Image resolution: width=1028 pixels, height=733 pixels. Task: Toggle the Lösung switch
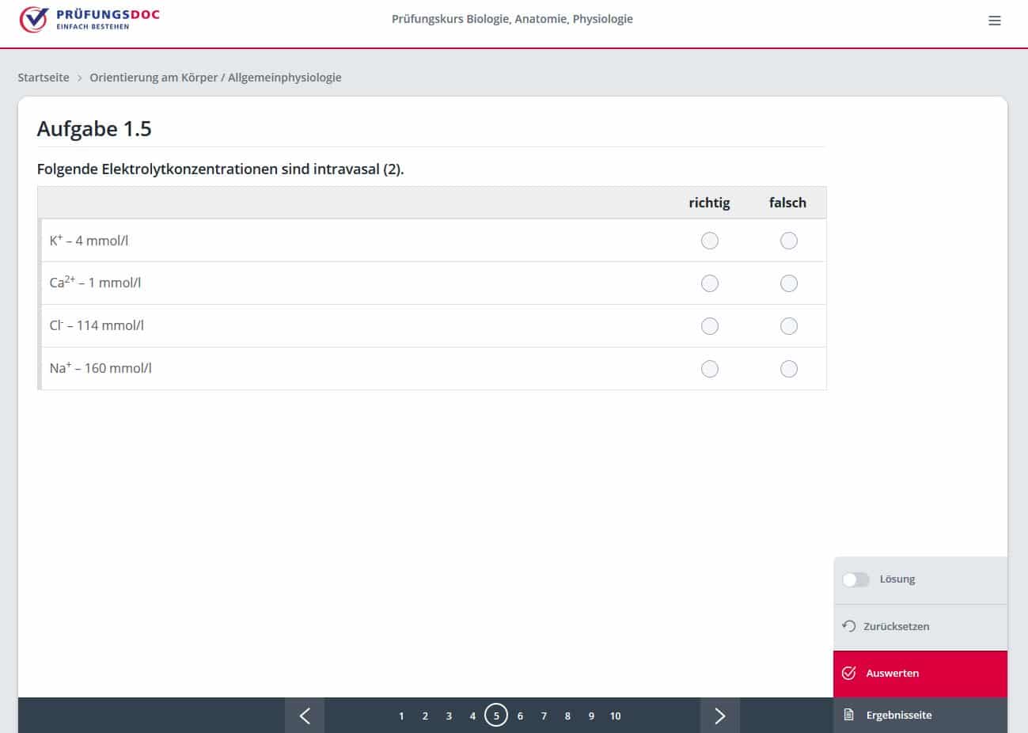[855, 579]
